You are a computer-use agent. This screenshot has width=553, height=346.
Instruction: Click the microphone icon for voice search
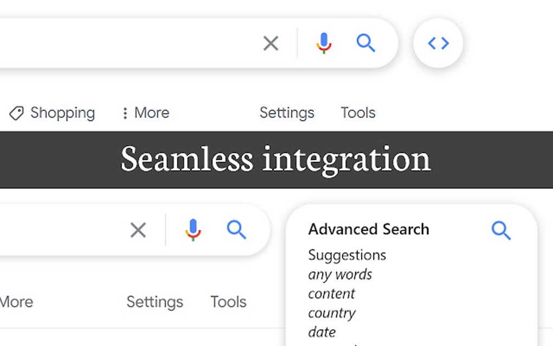coord(324,43)
